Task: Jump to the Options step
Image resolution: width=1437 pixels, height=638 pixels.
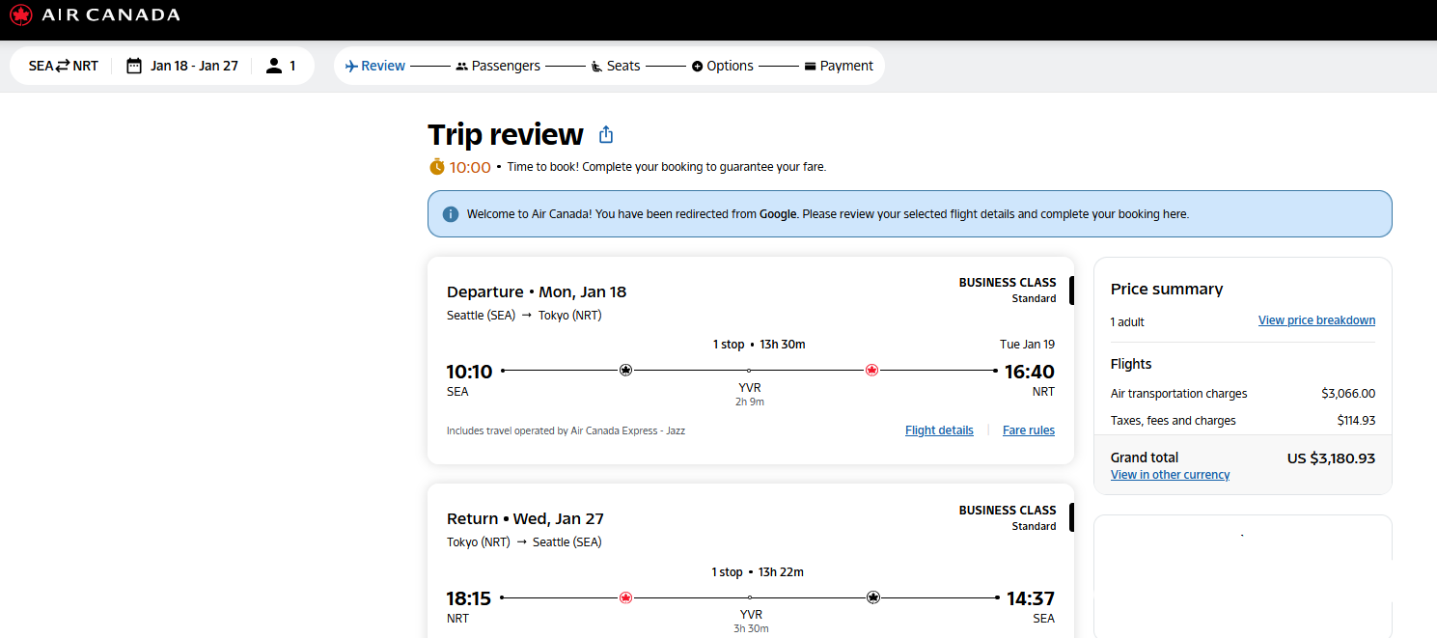Action: pos(722,66)
